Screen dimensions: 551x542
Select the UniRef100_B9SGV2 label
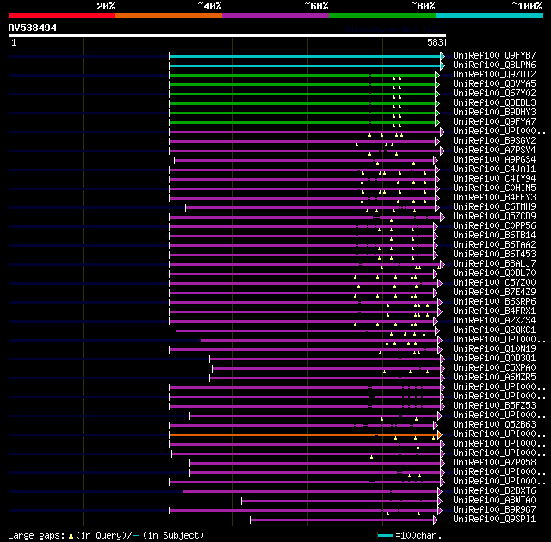point(494,141)
